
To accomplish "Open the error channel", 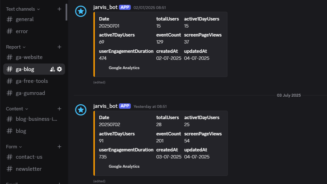I will coord(34,31).
